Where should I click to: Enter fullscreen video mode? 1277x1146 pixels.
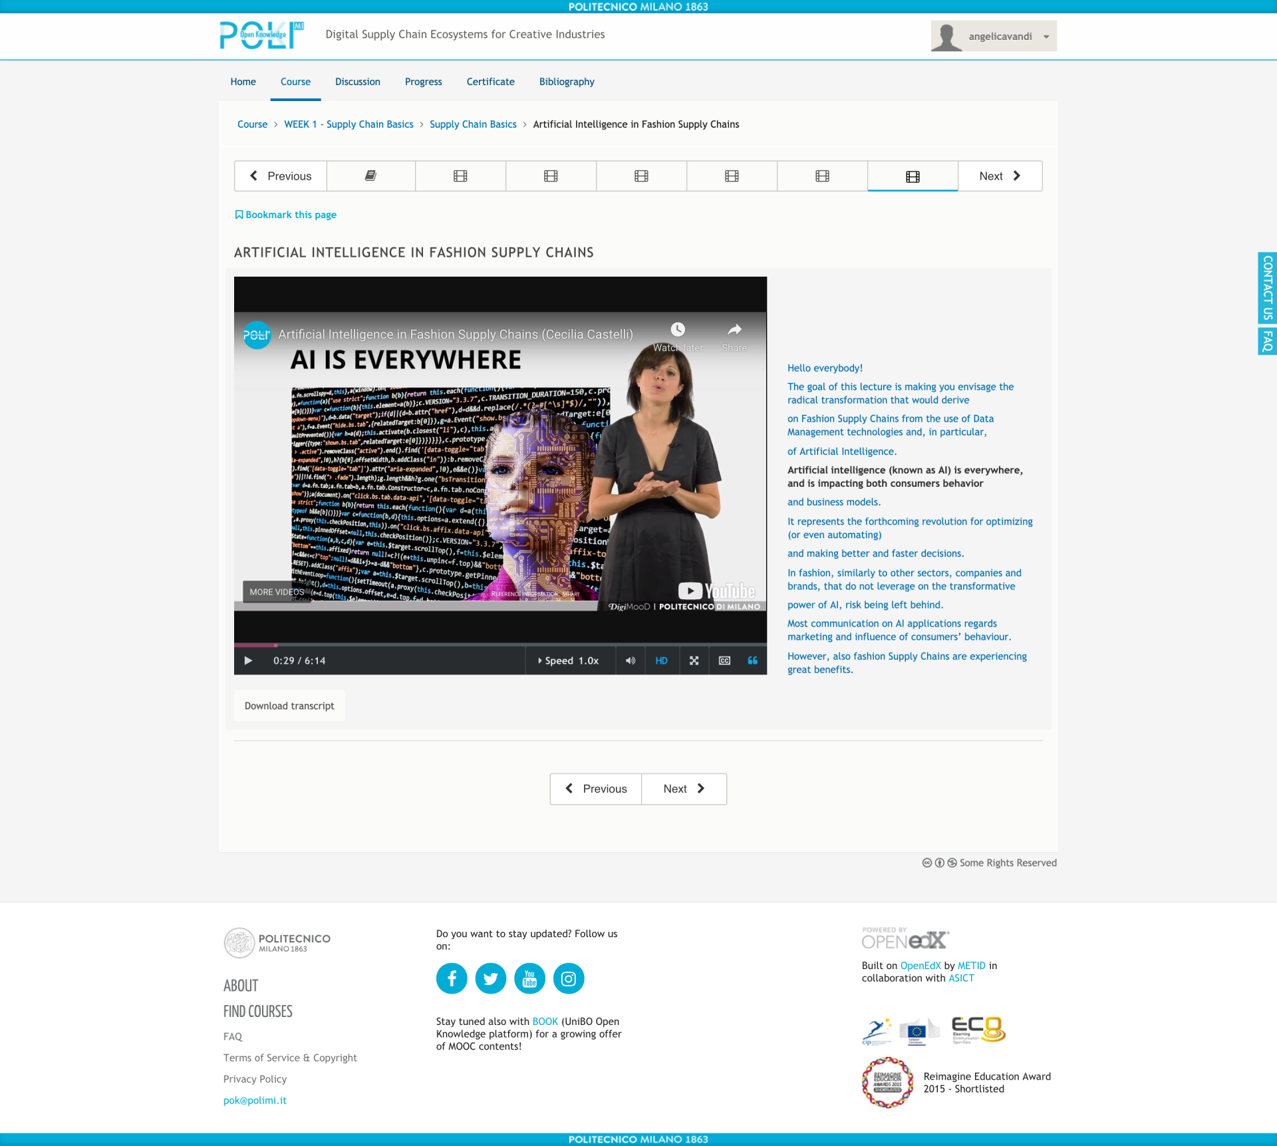694,660
